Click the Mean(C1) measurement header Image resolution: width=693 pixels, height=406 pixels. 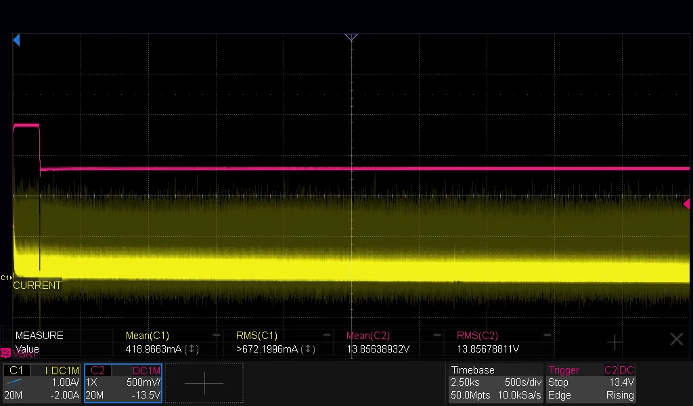tap(147, 336)
